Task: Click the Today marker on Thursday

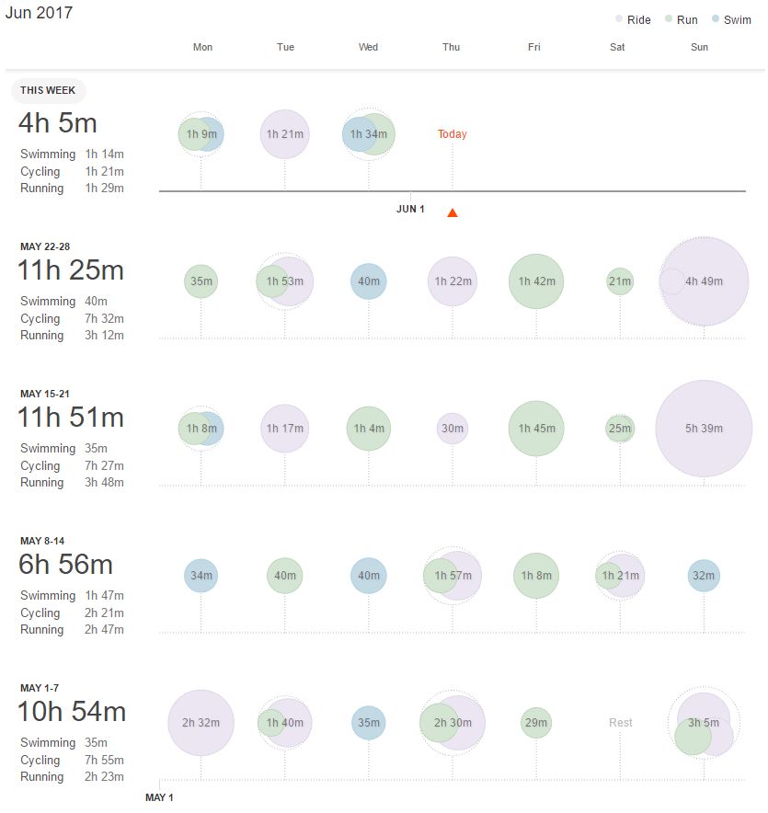Action: coord(452,133)
